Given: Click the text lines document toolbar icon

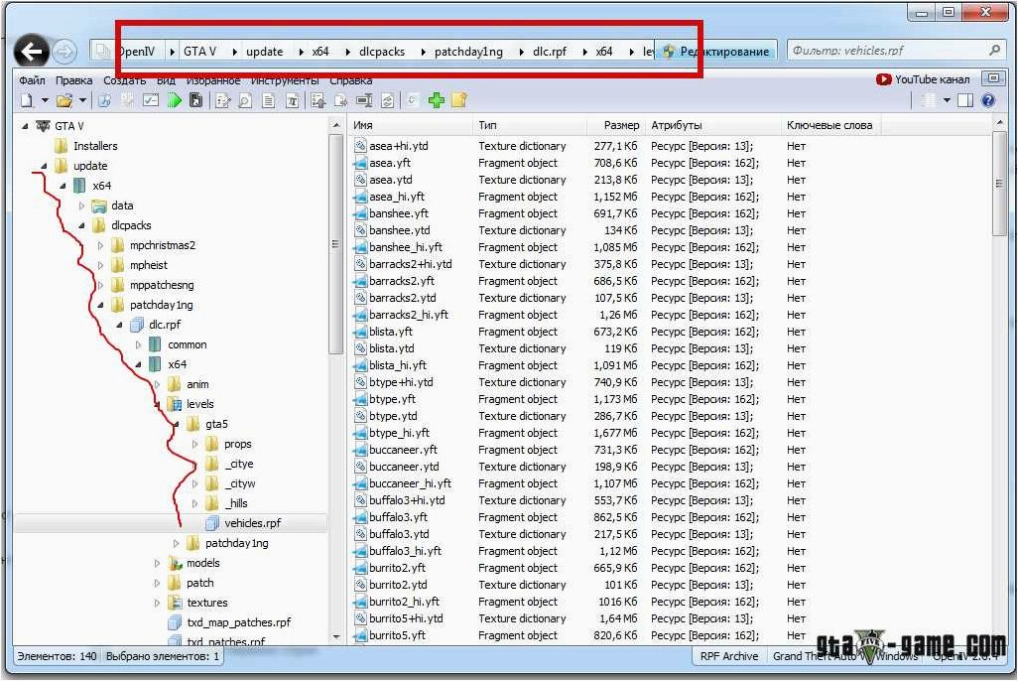Looking at the screenshot, I should click(x=268, y=100).
